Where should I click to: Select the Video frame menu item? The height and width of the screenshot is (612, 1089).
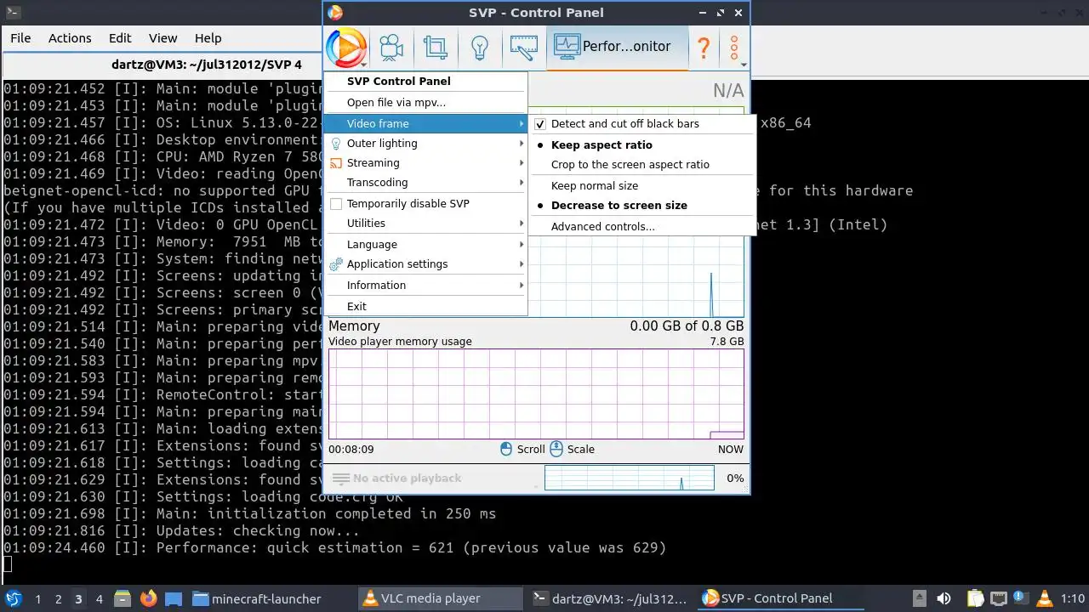(425, 123)
